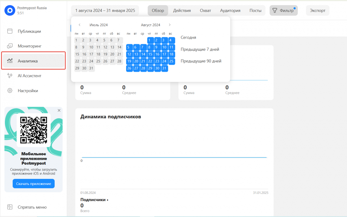Click the Спрятать меню collapse icon
The width and height of the screenshot is (347, 217).
point(10,207)
